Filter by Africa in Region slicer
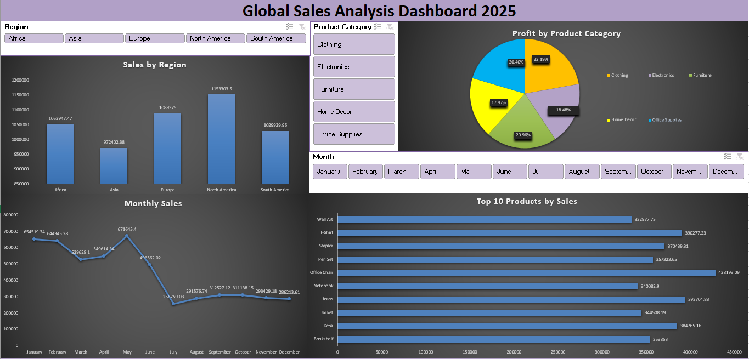Viewport: 749px width, 359px height. pos(34,38)
